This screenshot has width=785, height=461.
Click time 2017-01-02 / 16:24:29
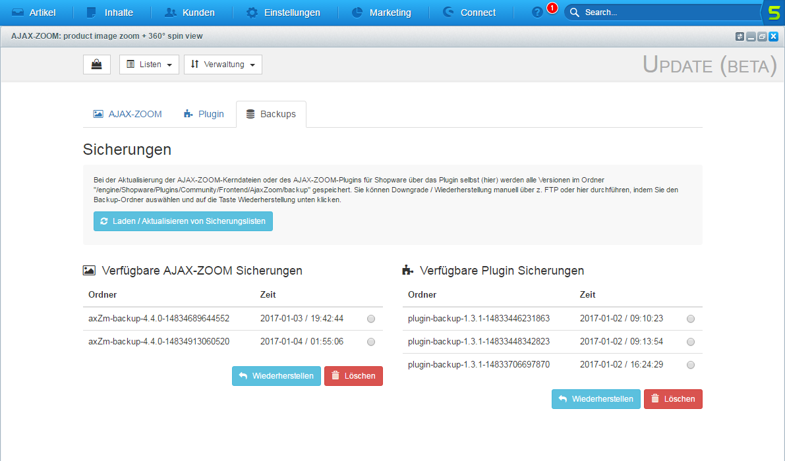(x=622, y=364)
